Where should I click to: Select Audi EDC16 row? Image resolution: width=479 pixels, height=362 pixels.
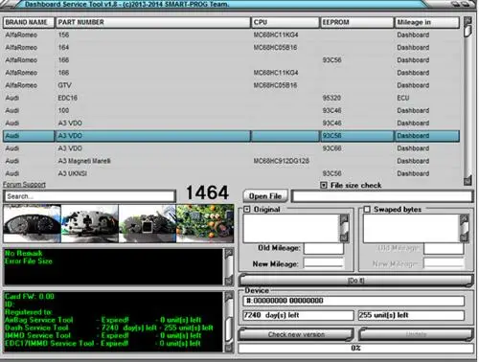coord(231,98)
